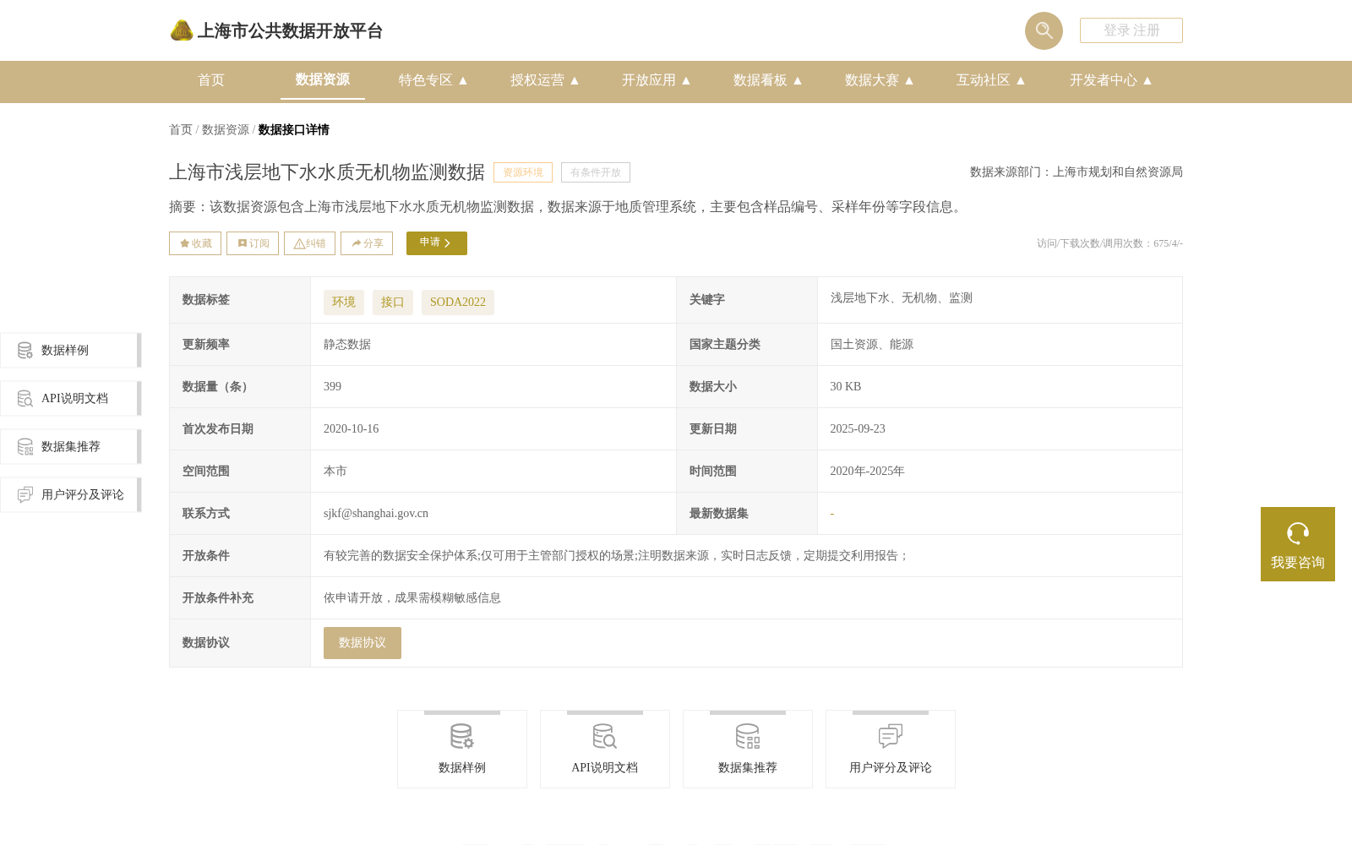Open 数据集推荐 in the left sidebar
Image resolution: width=1352 pixels, height=845 pixels.
(x=71, y=446)
